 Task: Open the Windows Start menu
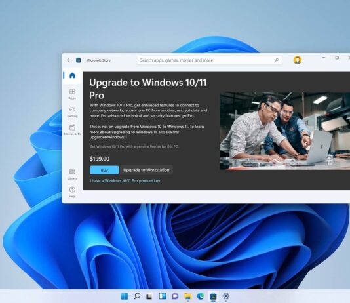(x=125, y=296)
